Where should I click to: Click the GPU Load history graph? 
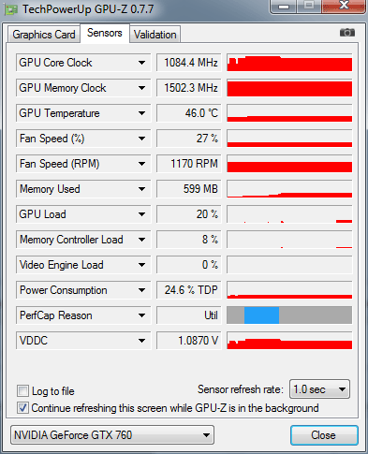pyautogui.click(x=289, y=214)
